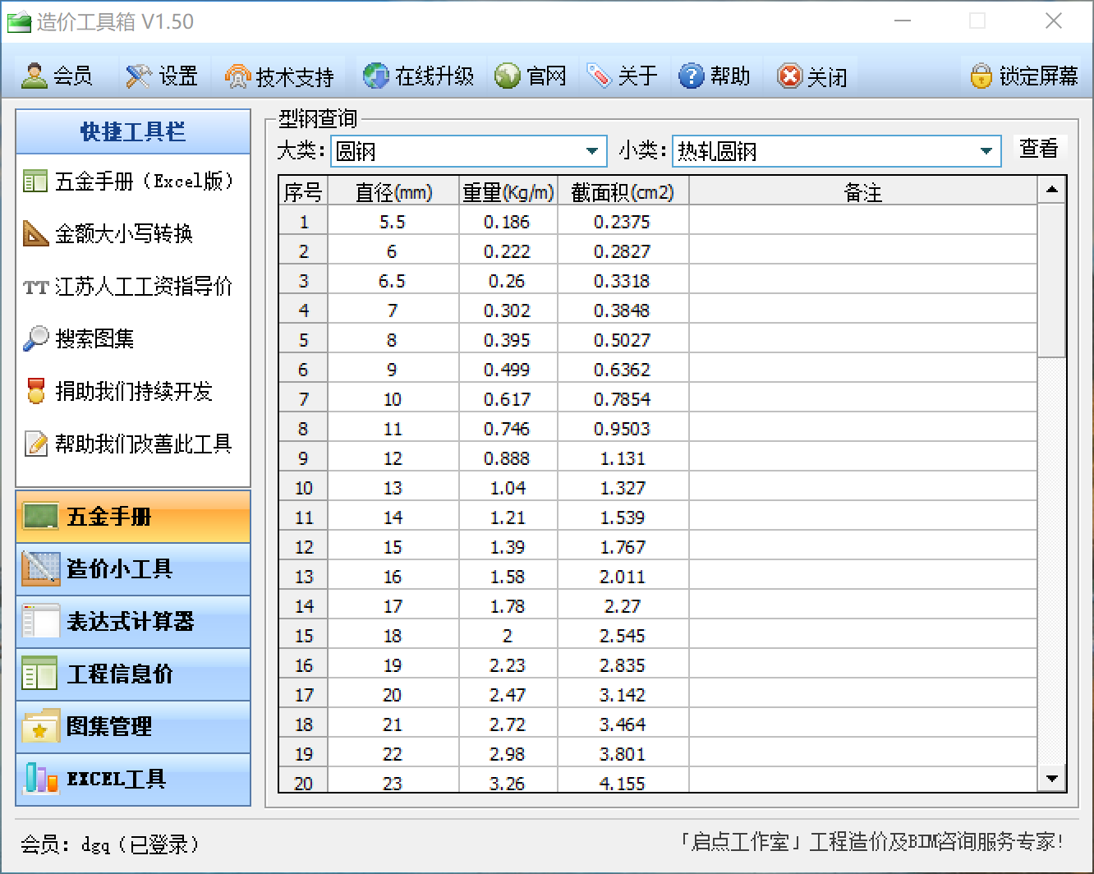Click the 截面积(cm2) column header
The width and height of the screenshot is (1094, 874).
pos(623,191)
